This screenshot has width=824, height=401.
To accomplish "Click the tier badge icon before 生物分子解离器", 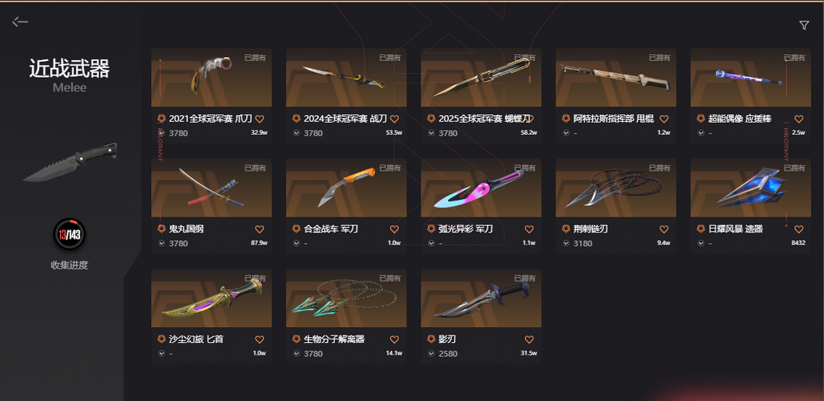I will pyautogui.click(x=296, y=339).
